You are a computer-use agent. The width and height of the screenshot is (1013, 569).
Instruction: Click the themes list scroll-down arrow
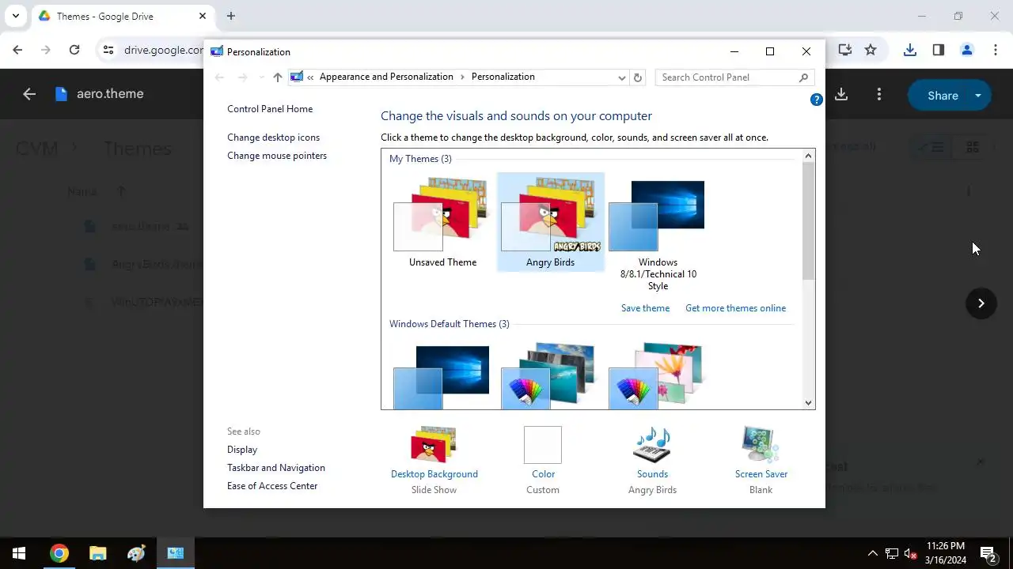click(808, 402)
